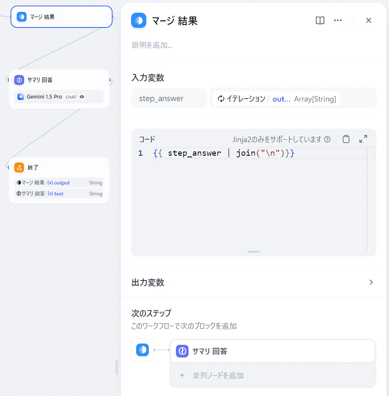The height and width of the screenshot is (396, 389).
Task: Click the Jinja2 help question mark icon
Action: 327,139
